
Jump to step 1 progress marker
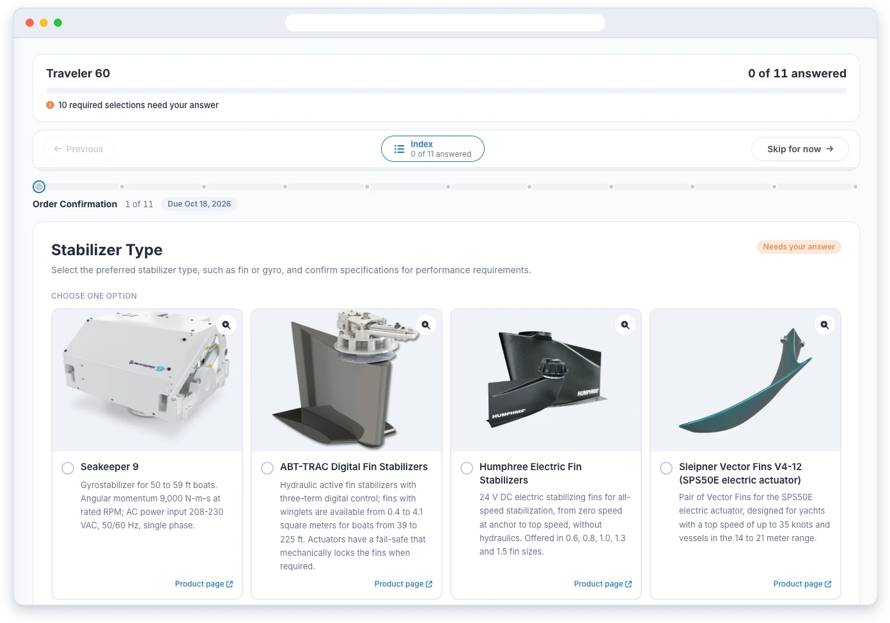point(39,187)
